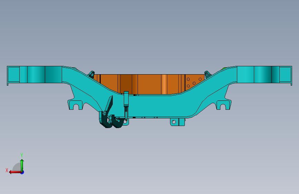299x194 pixels.
Task: Click the gray quarter-circle plane on the triad
Action: (17, 167)
